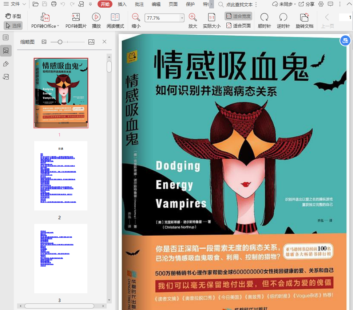This screenshot has width=353, height=310.
Task: Start slideshow with 播放 icon
Action: pyautogui.click(x=96, y=17)
